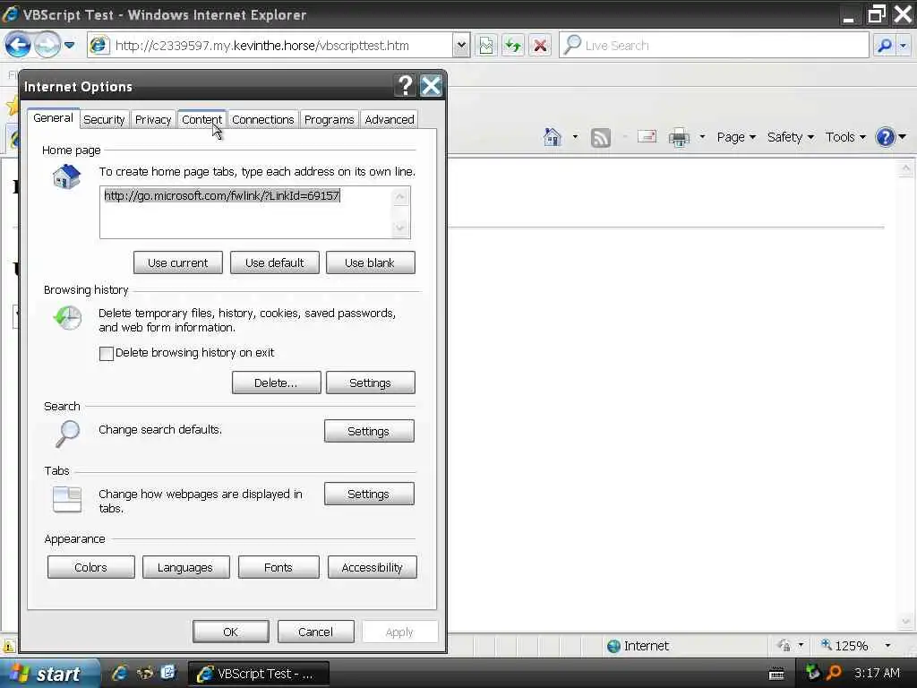Click the page scrollbar up arrow

tap(905, 169)
